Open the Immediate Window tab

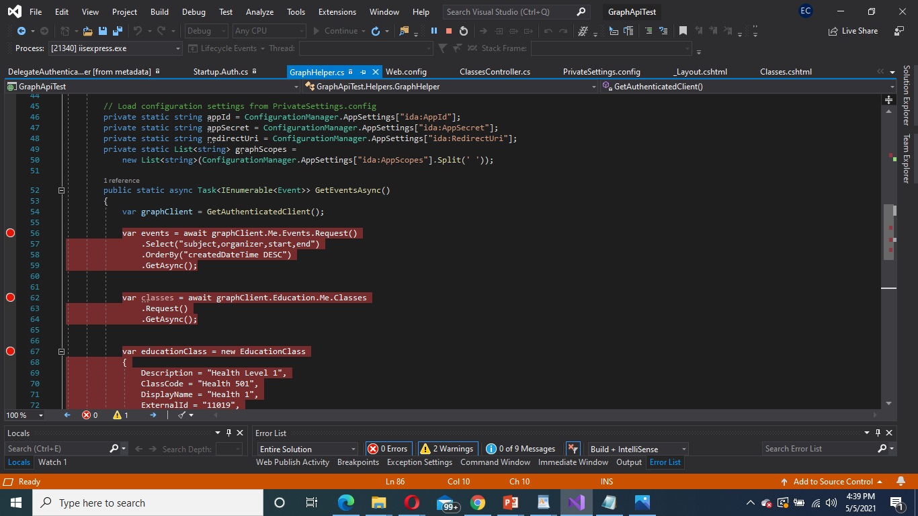[x=573, y=462]
